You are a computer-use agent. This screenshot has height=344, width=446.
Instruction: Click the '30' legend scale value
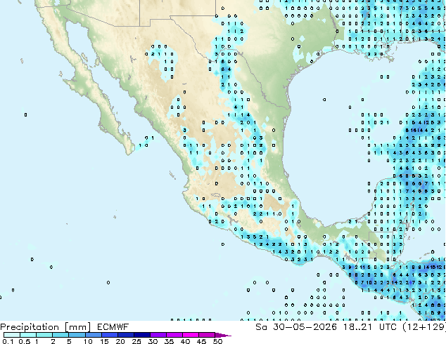click(x=153, y=341)
